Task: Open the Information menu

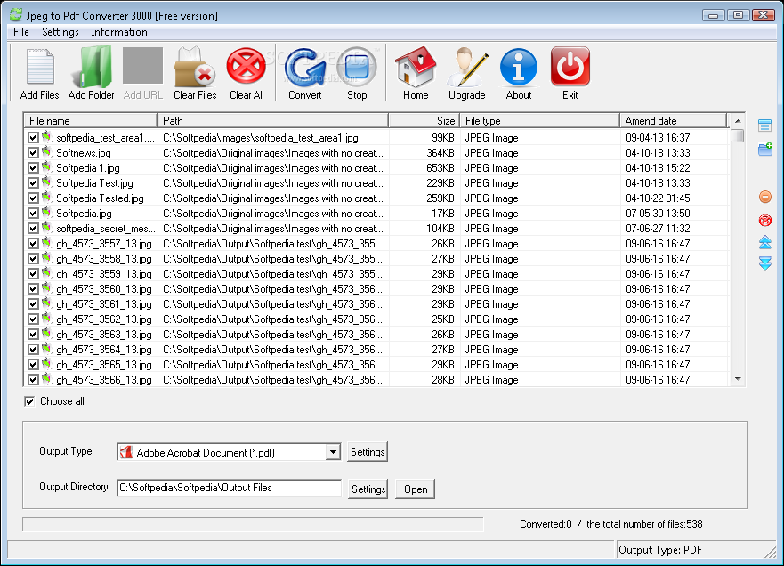Action: [119, 32]
